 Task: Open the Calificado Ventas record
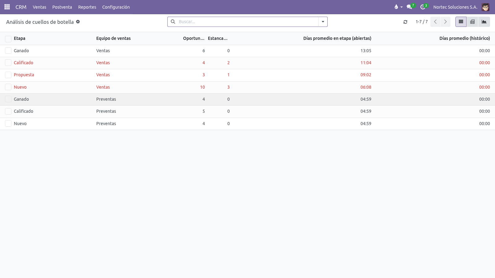click(247, 63)
